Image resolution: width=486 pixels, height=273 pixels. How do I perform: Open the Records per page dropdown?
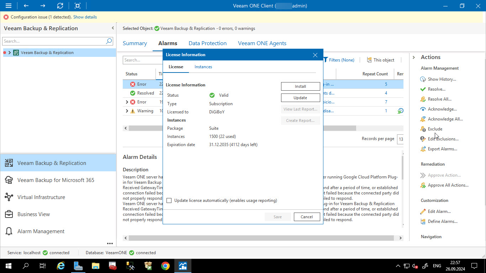pos(401,139)
